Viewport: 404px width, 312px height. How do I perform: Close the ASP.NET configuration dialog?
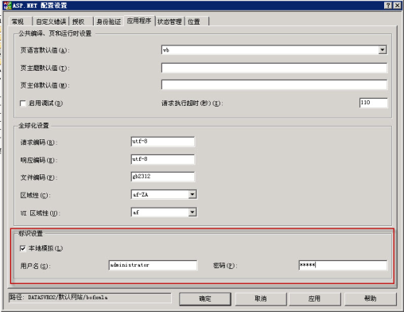pos(397,6)
